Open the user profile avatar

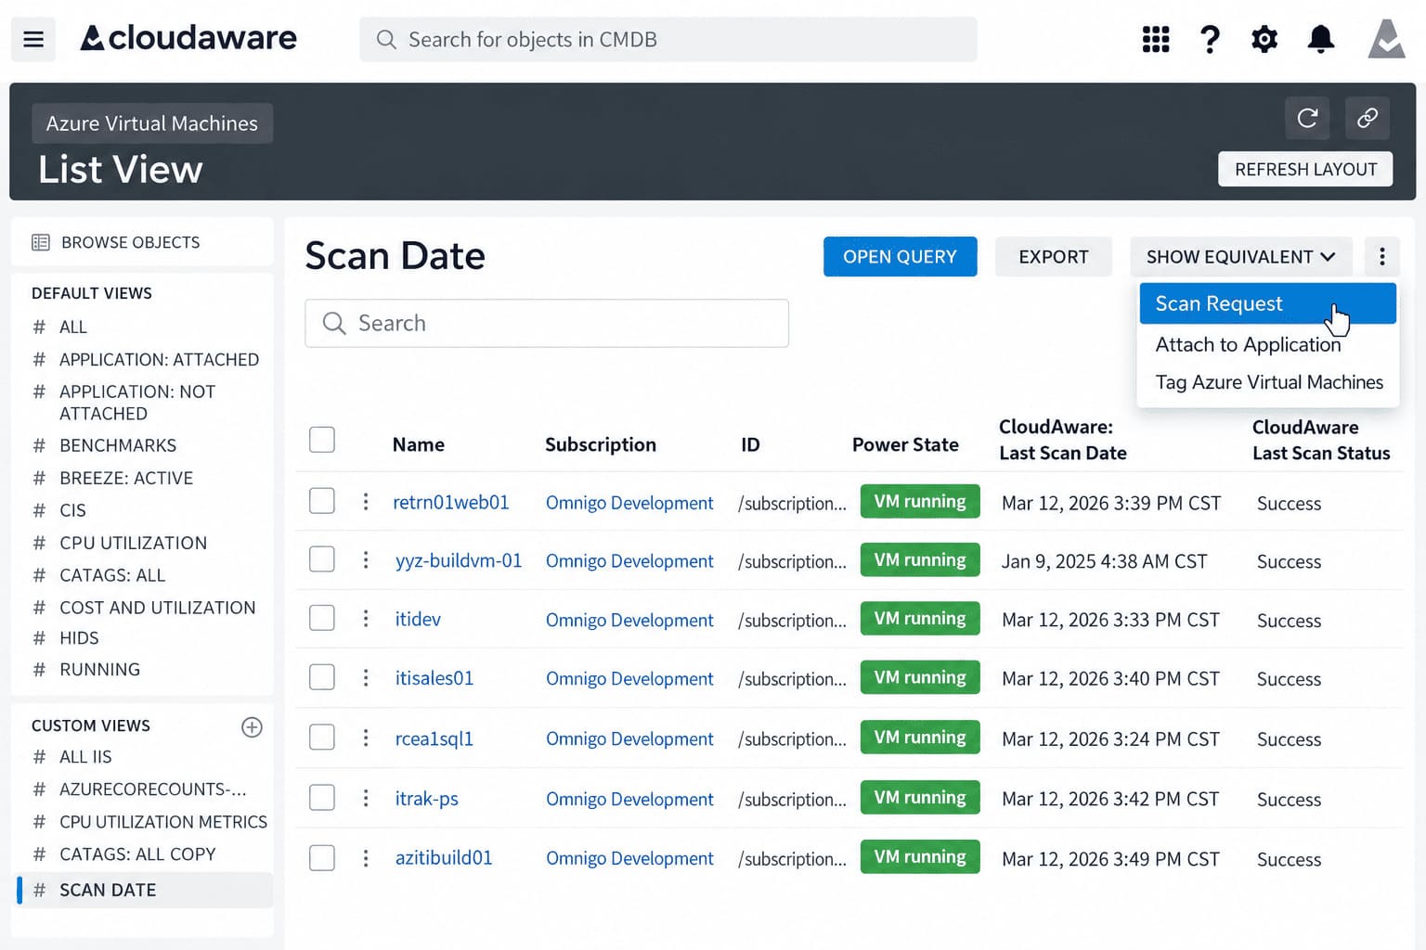[1386, 39]
